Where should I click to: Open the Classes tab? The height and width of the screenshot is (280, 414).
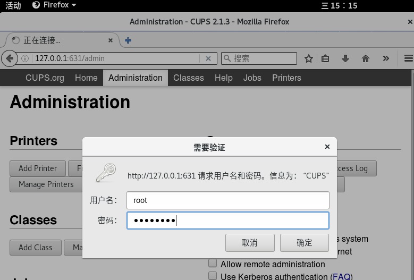click(x=189, y=78)
